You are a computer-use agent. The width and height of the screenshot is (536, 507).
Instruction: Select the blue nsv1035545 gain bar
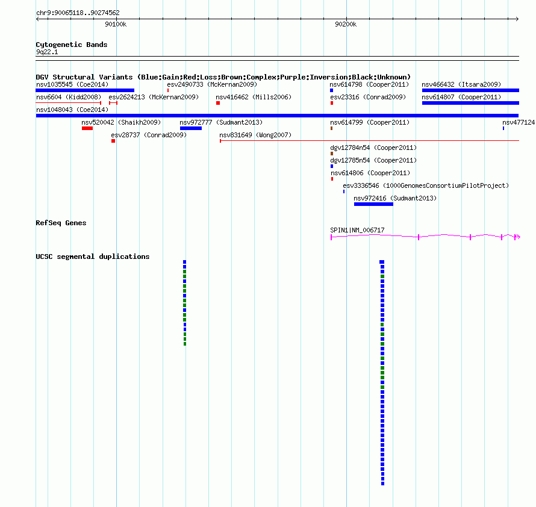(85, 90)
